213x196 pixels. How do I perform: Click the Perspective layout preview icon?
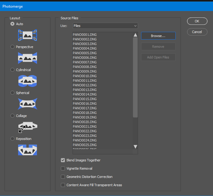pyautogui.click(x=28, y=58)
